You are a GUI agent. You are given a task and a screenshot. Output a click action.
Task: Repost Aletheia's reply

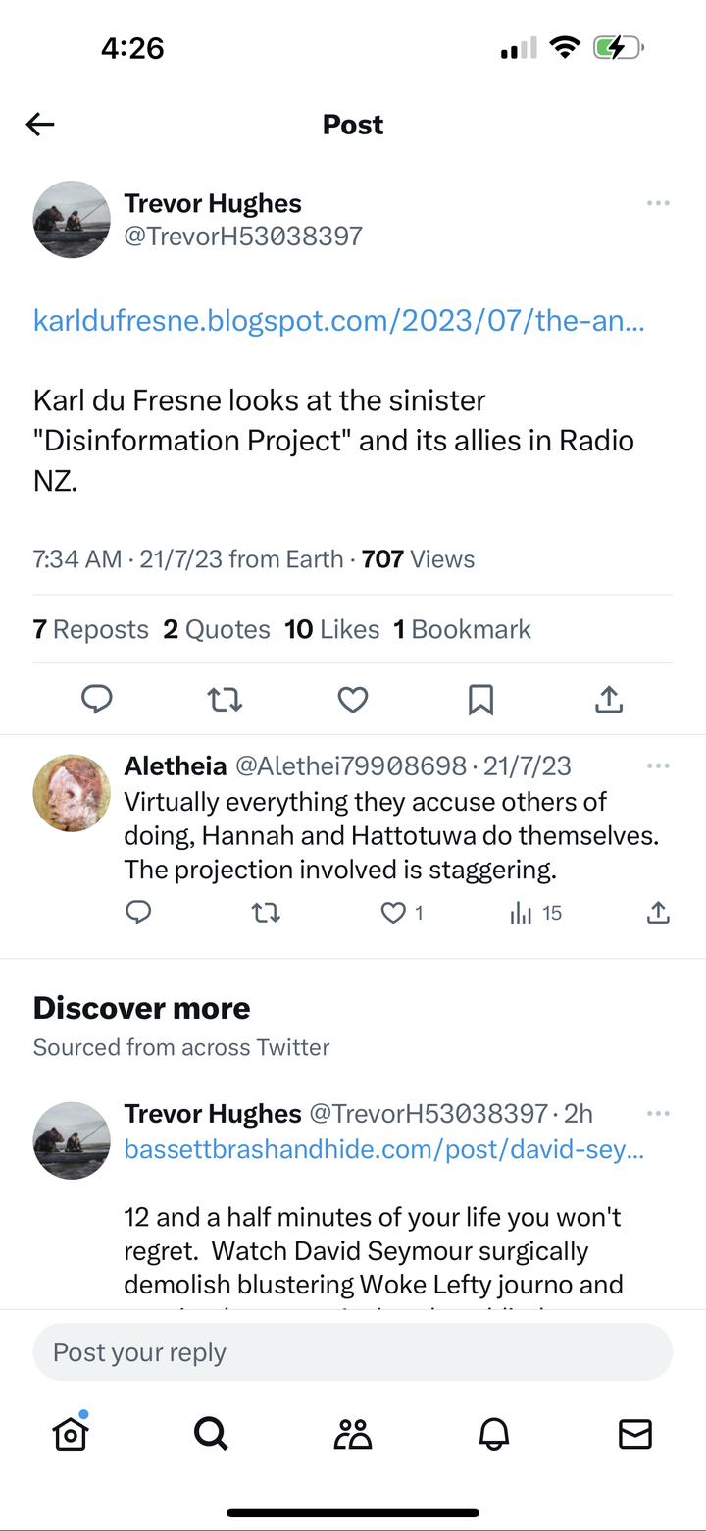coord(266,914)
